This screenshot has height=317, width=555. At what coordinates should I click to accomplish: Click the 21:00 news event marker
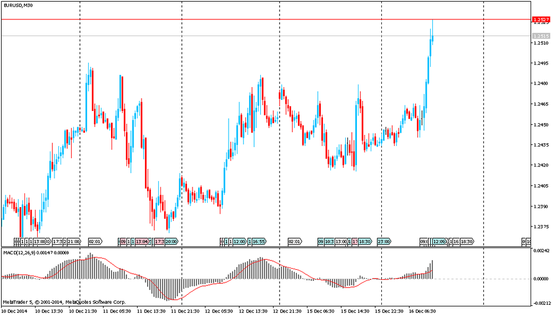tap(74, 241)
